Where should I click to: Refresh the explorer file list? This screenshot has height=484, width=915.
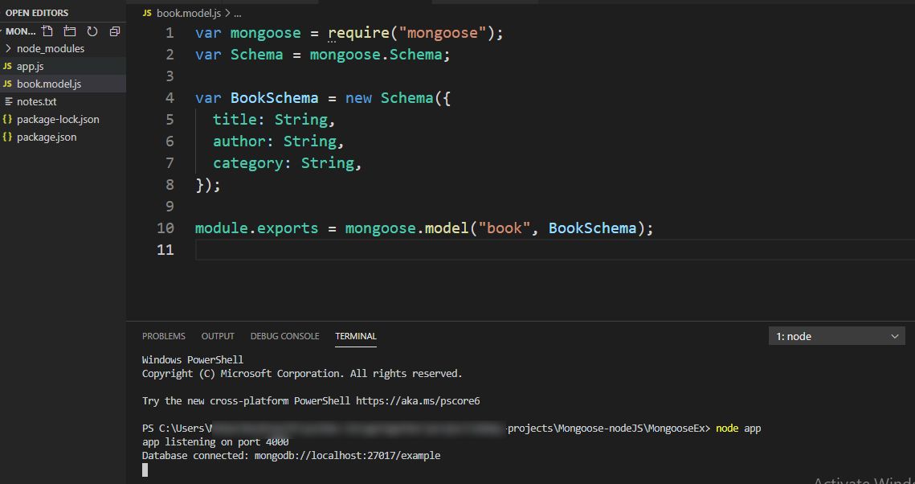92,31
